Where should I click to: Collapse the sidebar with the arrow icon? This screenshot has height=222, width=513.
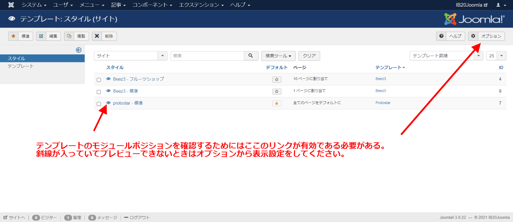pyautogui.click(x=79, y=50)
